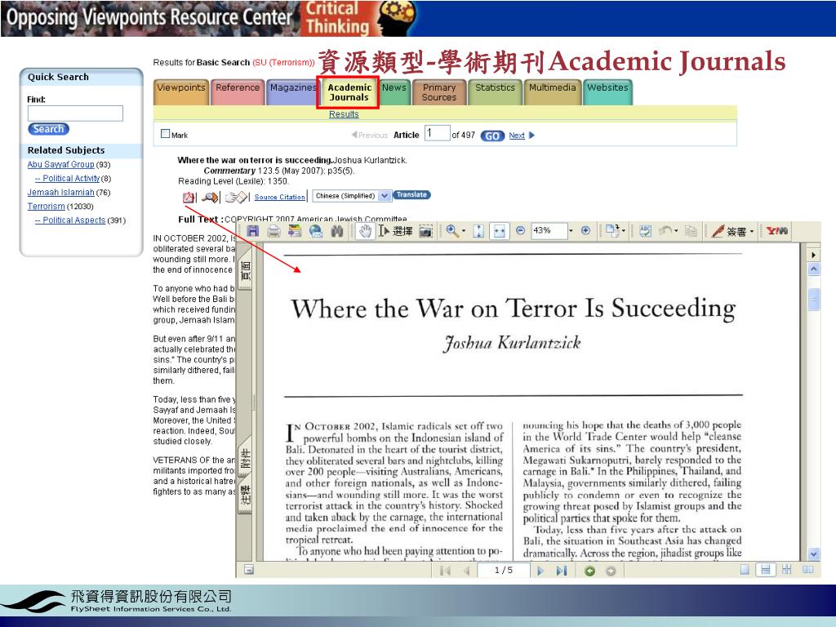Click the spell check ABC icon
Screen dimensions: 836x627
click(645, 231)
